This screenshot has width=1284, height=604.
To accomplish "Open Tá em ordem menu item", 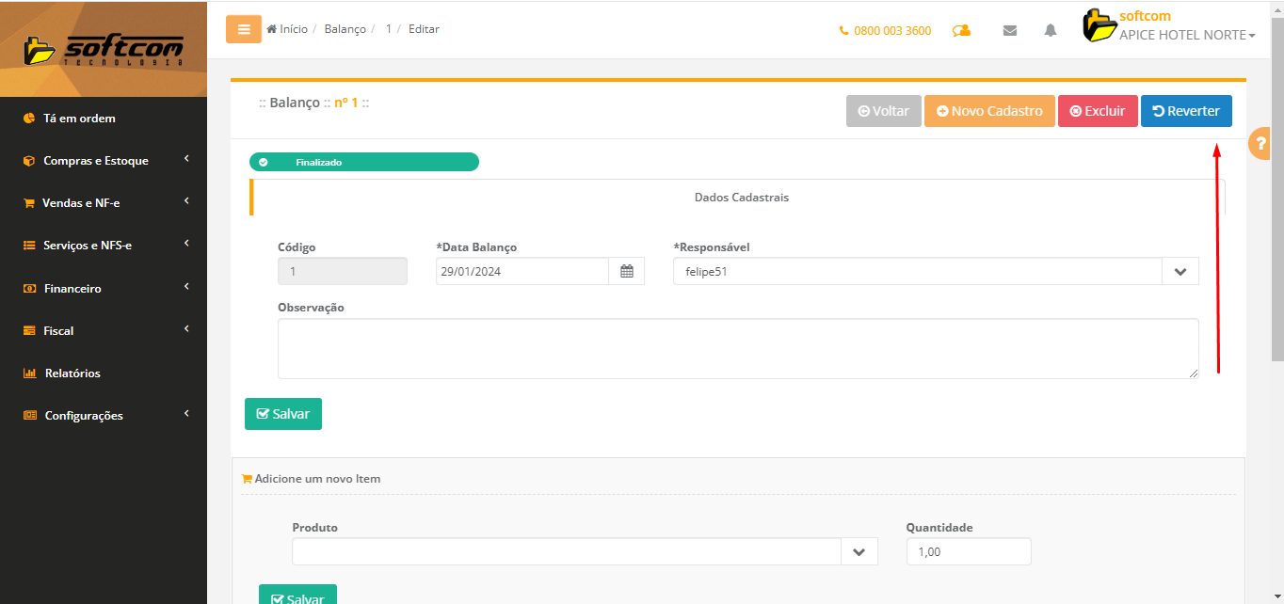I will coord(79,119).
